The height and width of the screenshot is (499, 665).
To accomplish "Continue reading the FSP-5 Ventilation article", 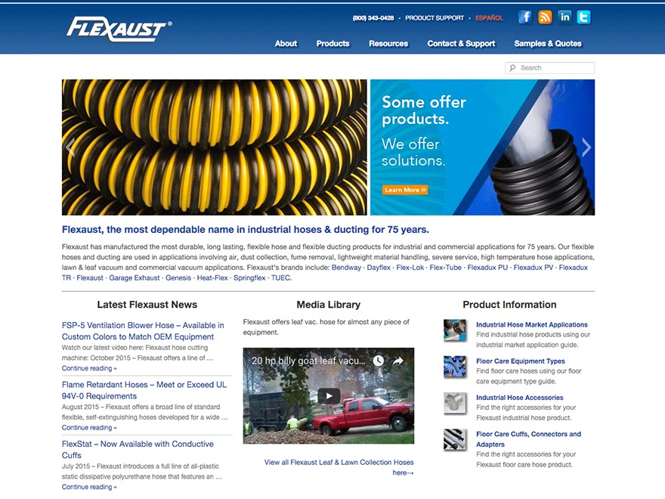I will (x=89, y=368).
